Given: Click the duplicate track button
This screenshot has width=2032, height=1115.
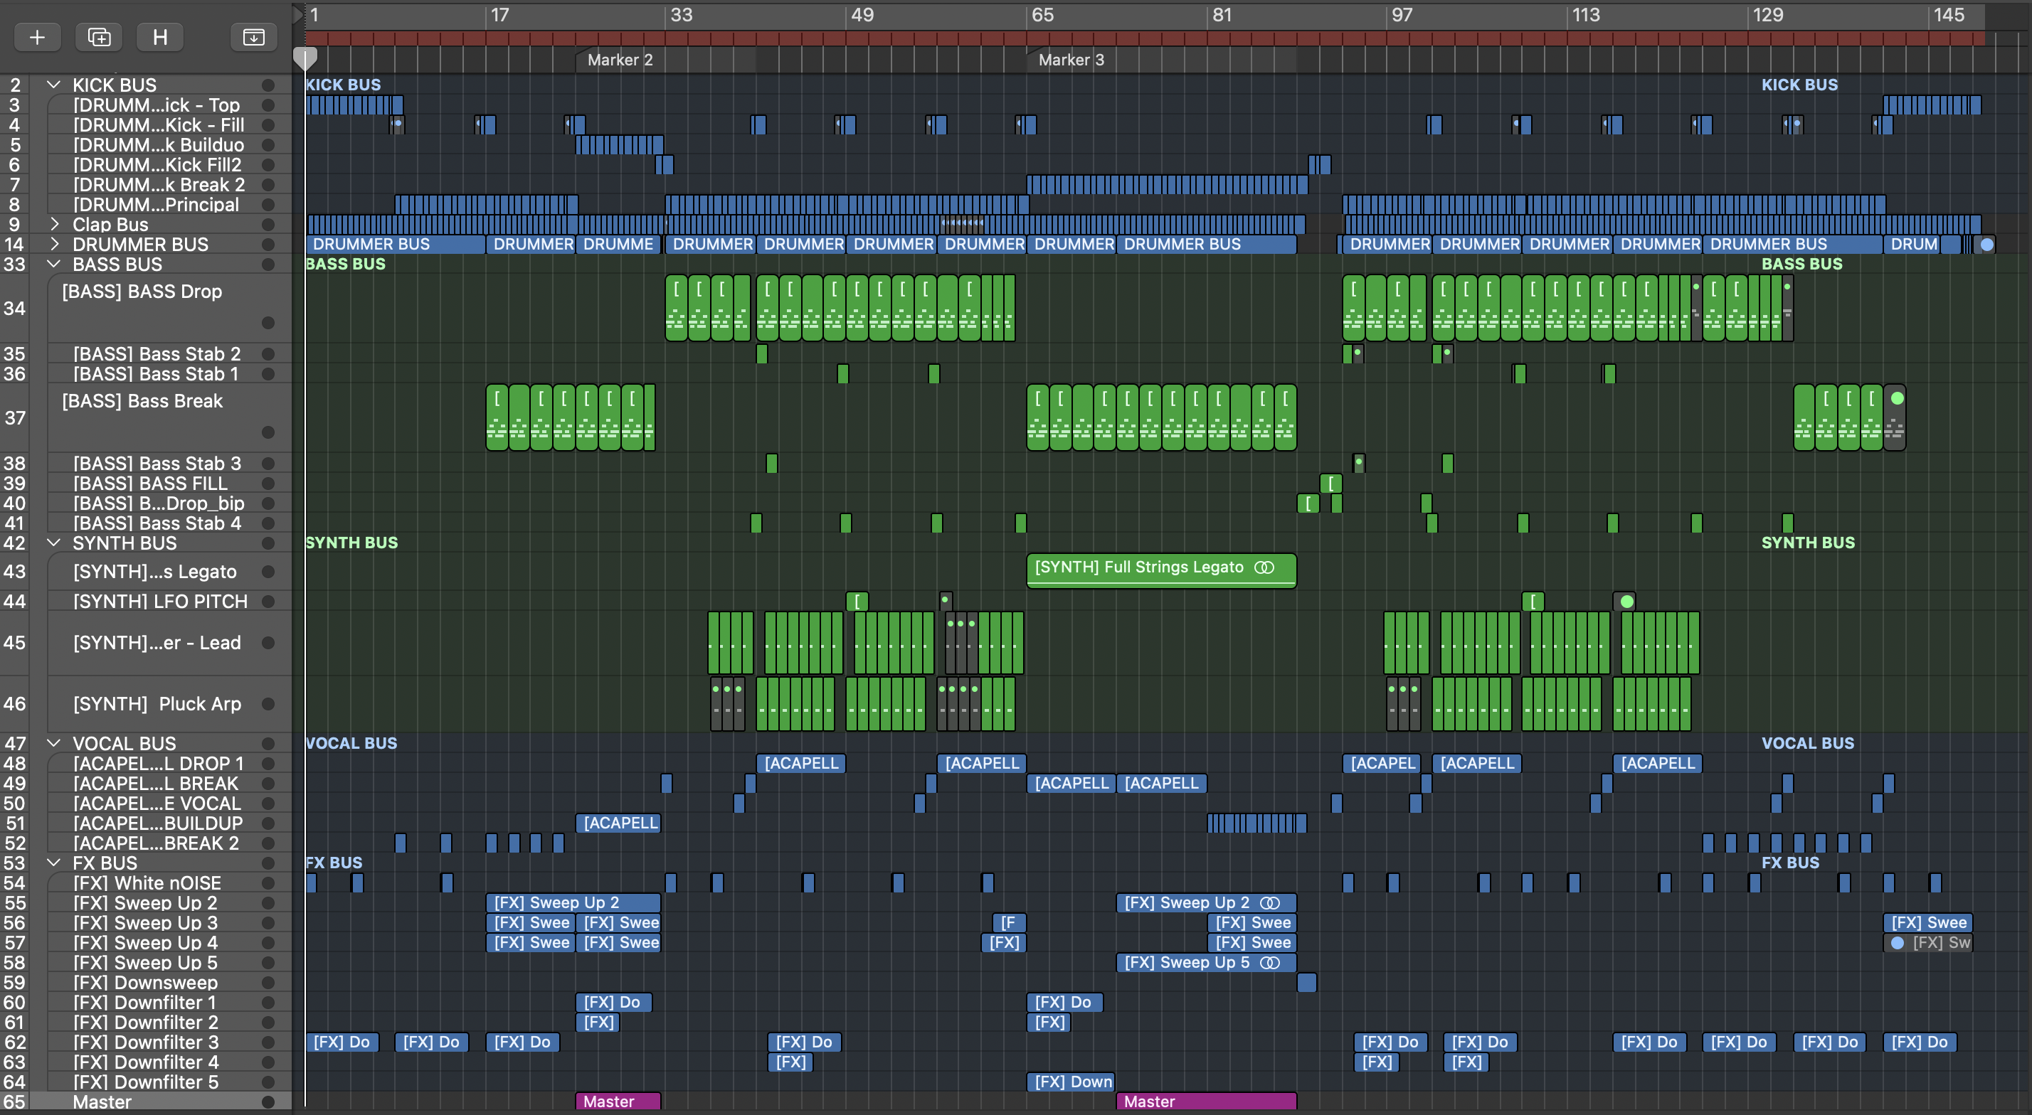Looking at the screenshot, I should 99,37.
